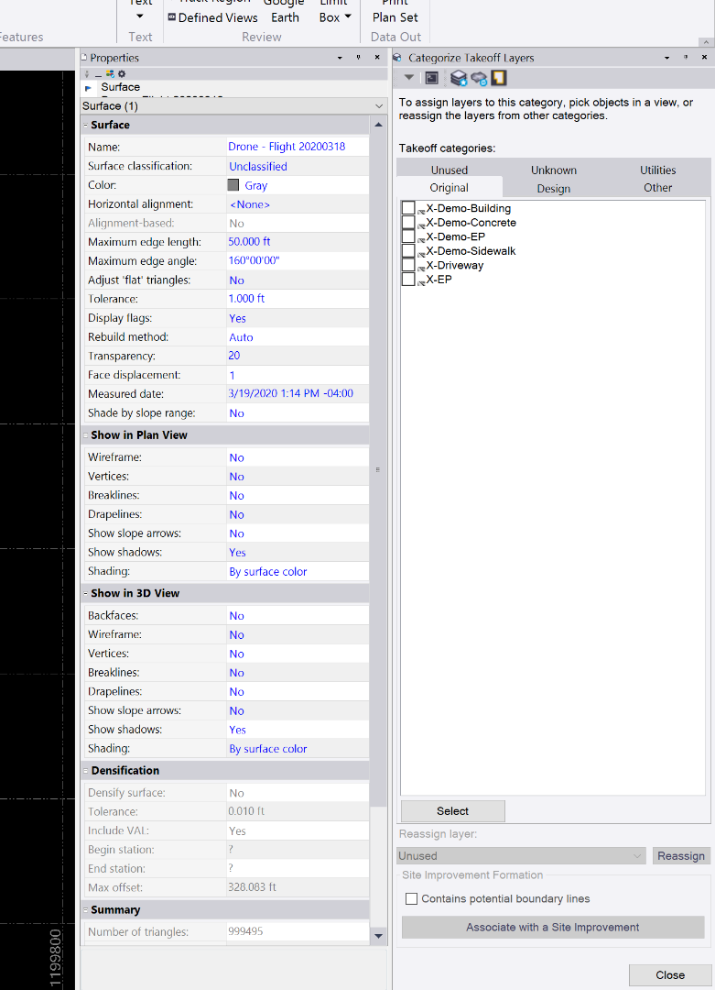Open Categorize Takeoff Layers window position menu
This screenshot has height=990, width=715.
tap(667, 58)
